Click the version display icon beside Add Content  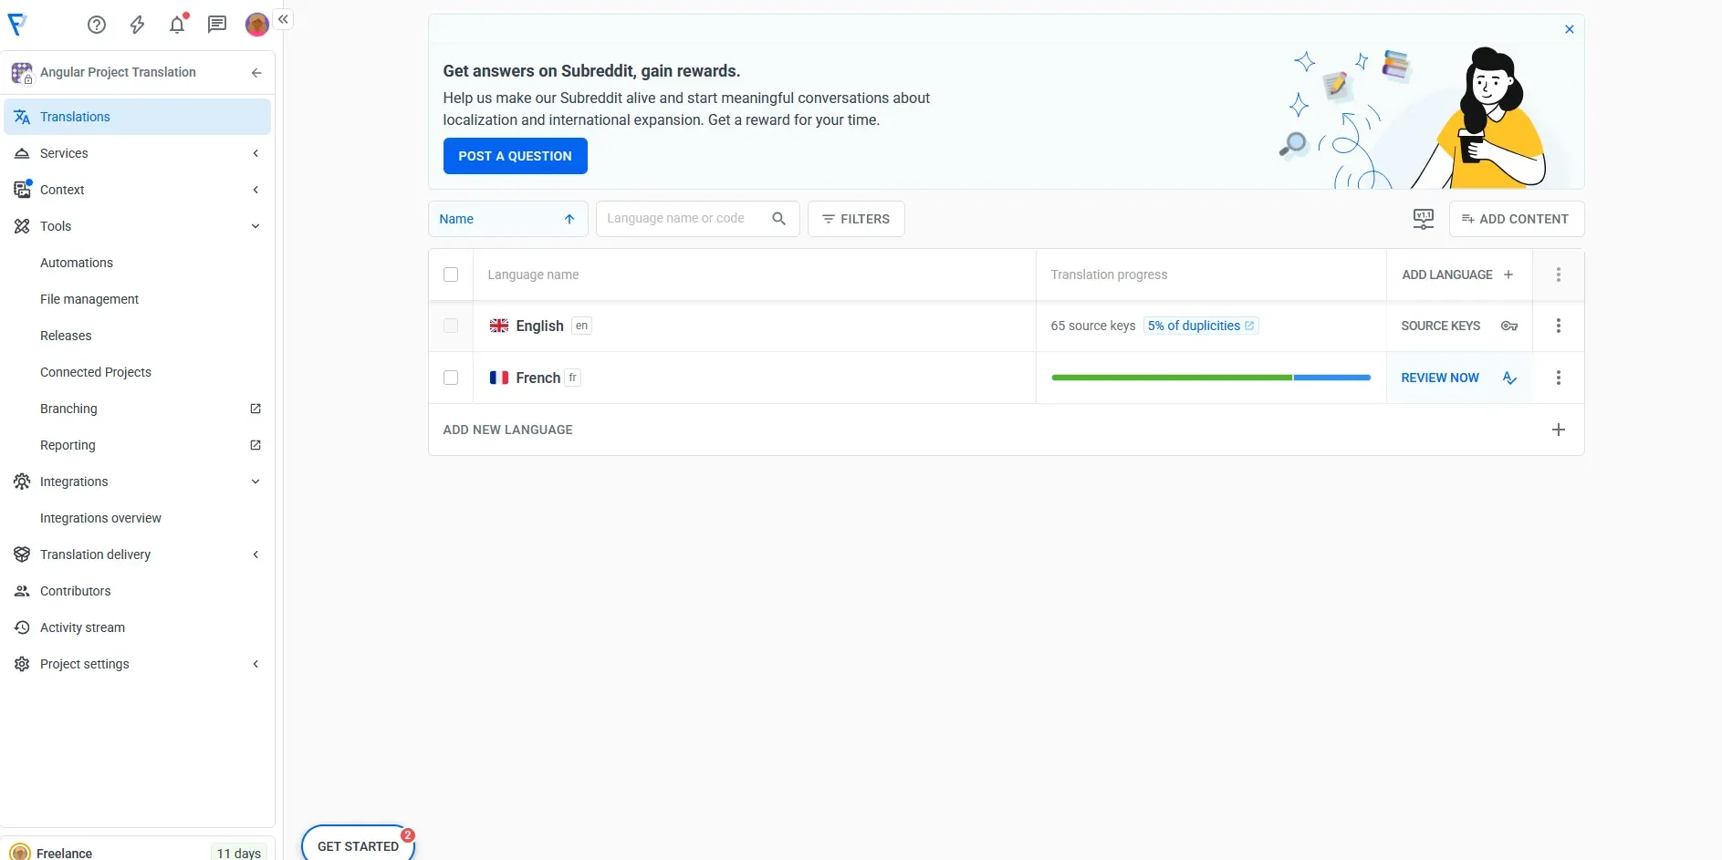1423,219
